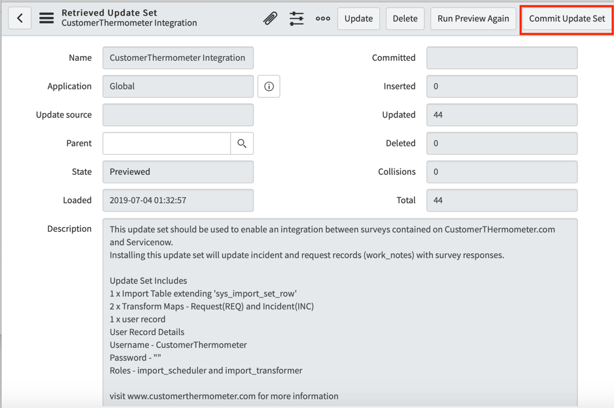Click the Name field CustomerThermometer Integration

(178, 58)
